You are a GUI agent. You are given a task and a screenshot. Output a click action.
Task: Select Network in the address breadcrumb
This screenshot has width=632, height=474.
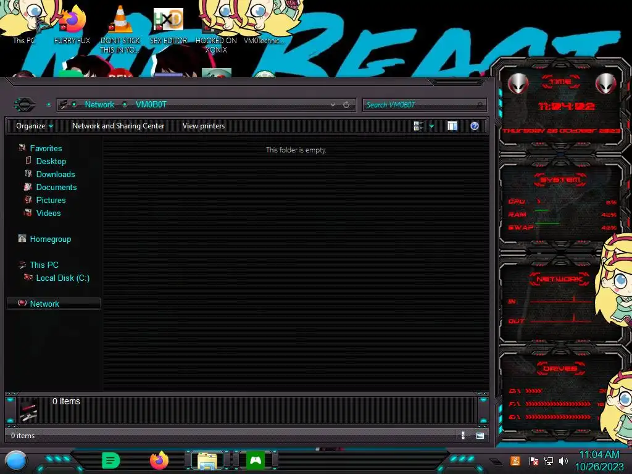click(99, 105)
